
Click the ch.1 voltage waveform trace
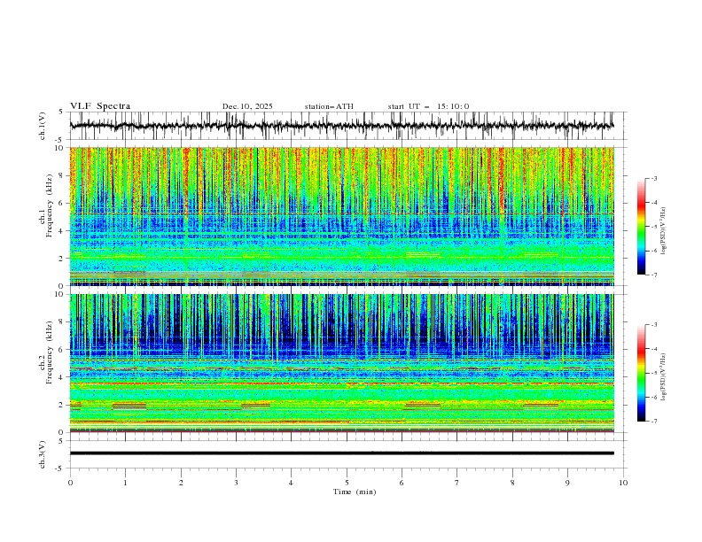click(341, 126)
